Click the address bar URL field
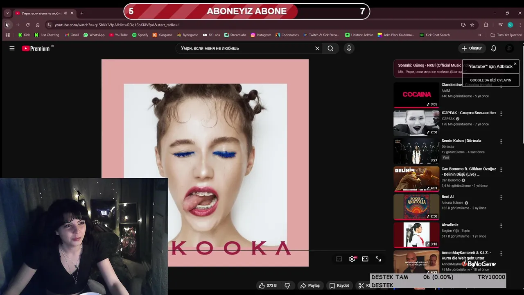Image resolution: width=524 pixels, height=295 pixels. pyautogui.click(x=254, y=25)
